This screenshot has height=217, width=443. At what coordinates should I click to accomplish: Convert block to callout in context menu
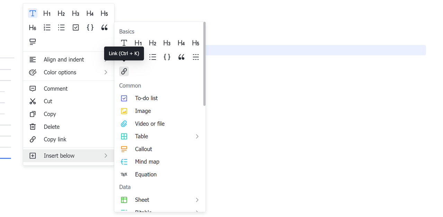tap(33, 42)
